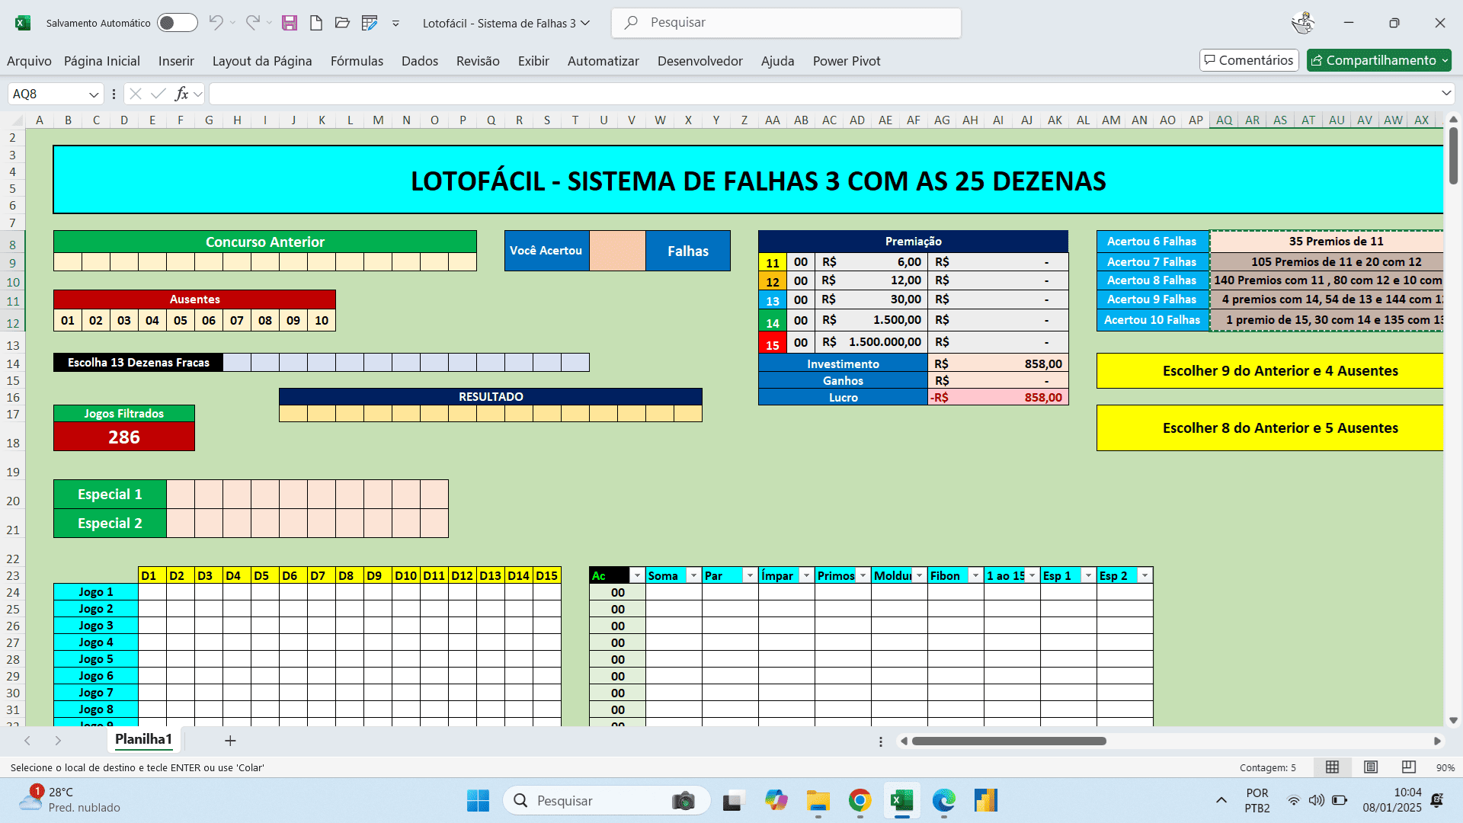This screenshot has width=1463, height=823.
Task: Click the Save disk icon
Action: (x=290, y=23)
